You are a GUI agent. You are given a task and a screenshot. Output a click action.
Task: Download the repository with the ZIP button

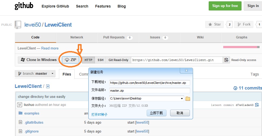(x=71, y=60)
